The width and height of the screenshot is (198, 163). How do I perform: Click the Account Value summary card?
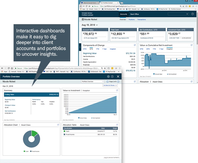95,35
